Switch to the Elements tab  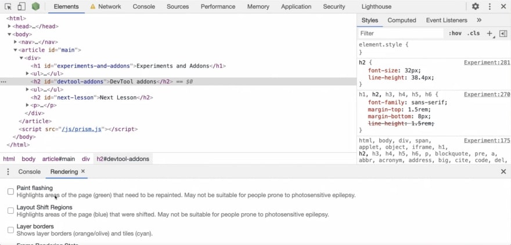click(x=66, y=6)
